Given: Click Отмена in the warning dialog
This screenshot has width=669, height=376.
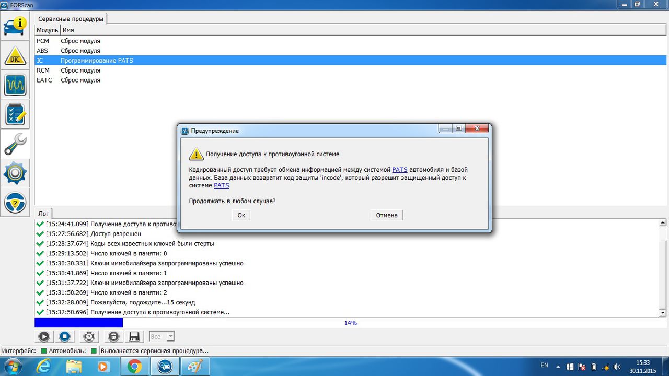Looking at the screenshot, I should [x=387, y=215].
